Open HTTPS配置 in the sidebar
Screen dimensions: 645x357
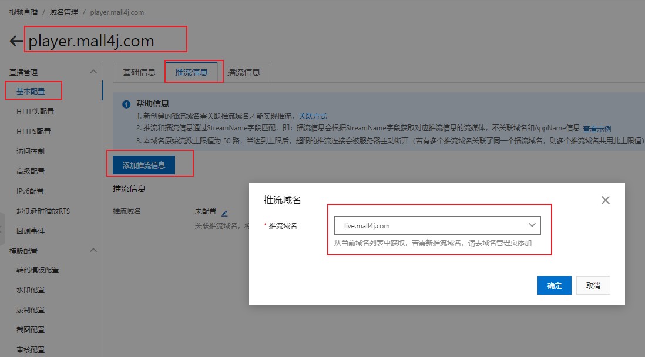33,131
